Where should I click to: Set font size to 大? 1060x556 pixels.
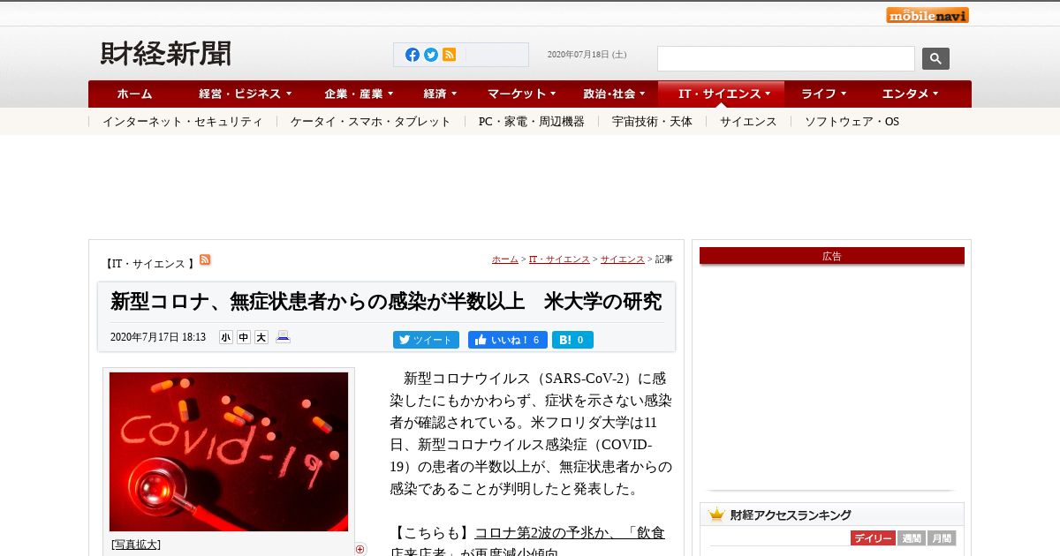click(261, 337)
